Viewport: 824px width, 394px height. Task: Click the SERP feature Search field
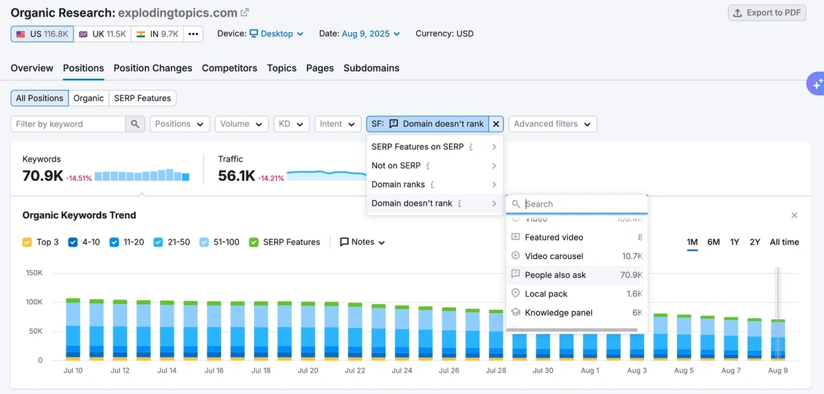(x=577, y=204)
